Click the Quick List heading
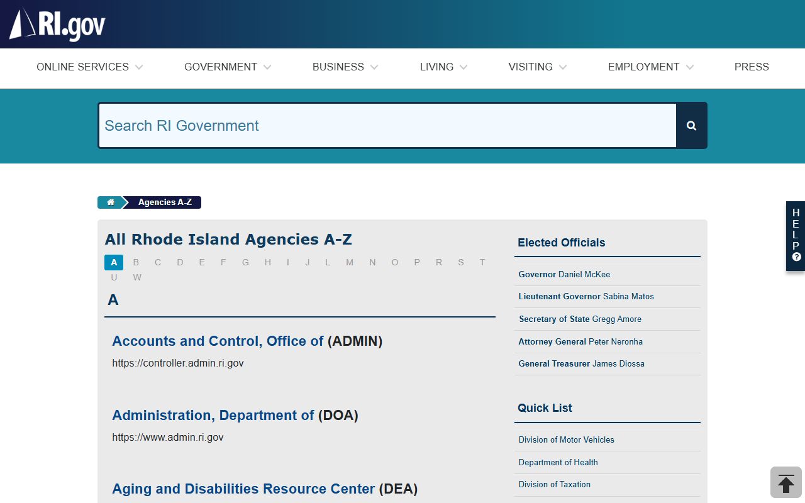Image resolution: width=805 pixels, height=503 pixels. [545, 408]
